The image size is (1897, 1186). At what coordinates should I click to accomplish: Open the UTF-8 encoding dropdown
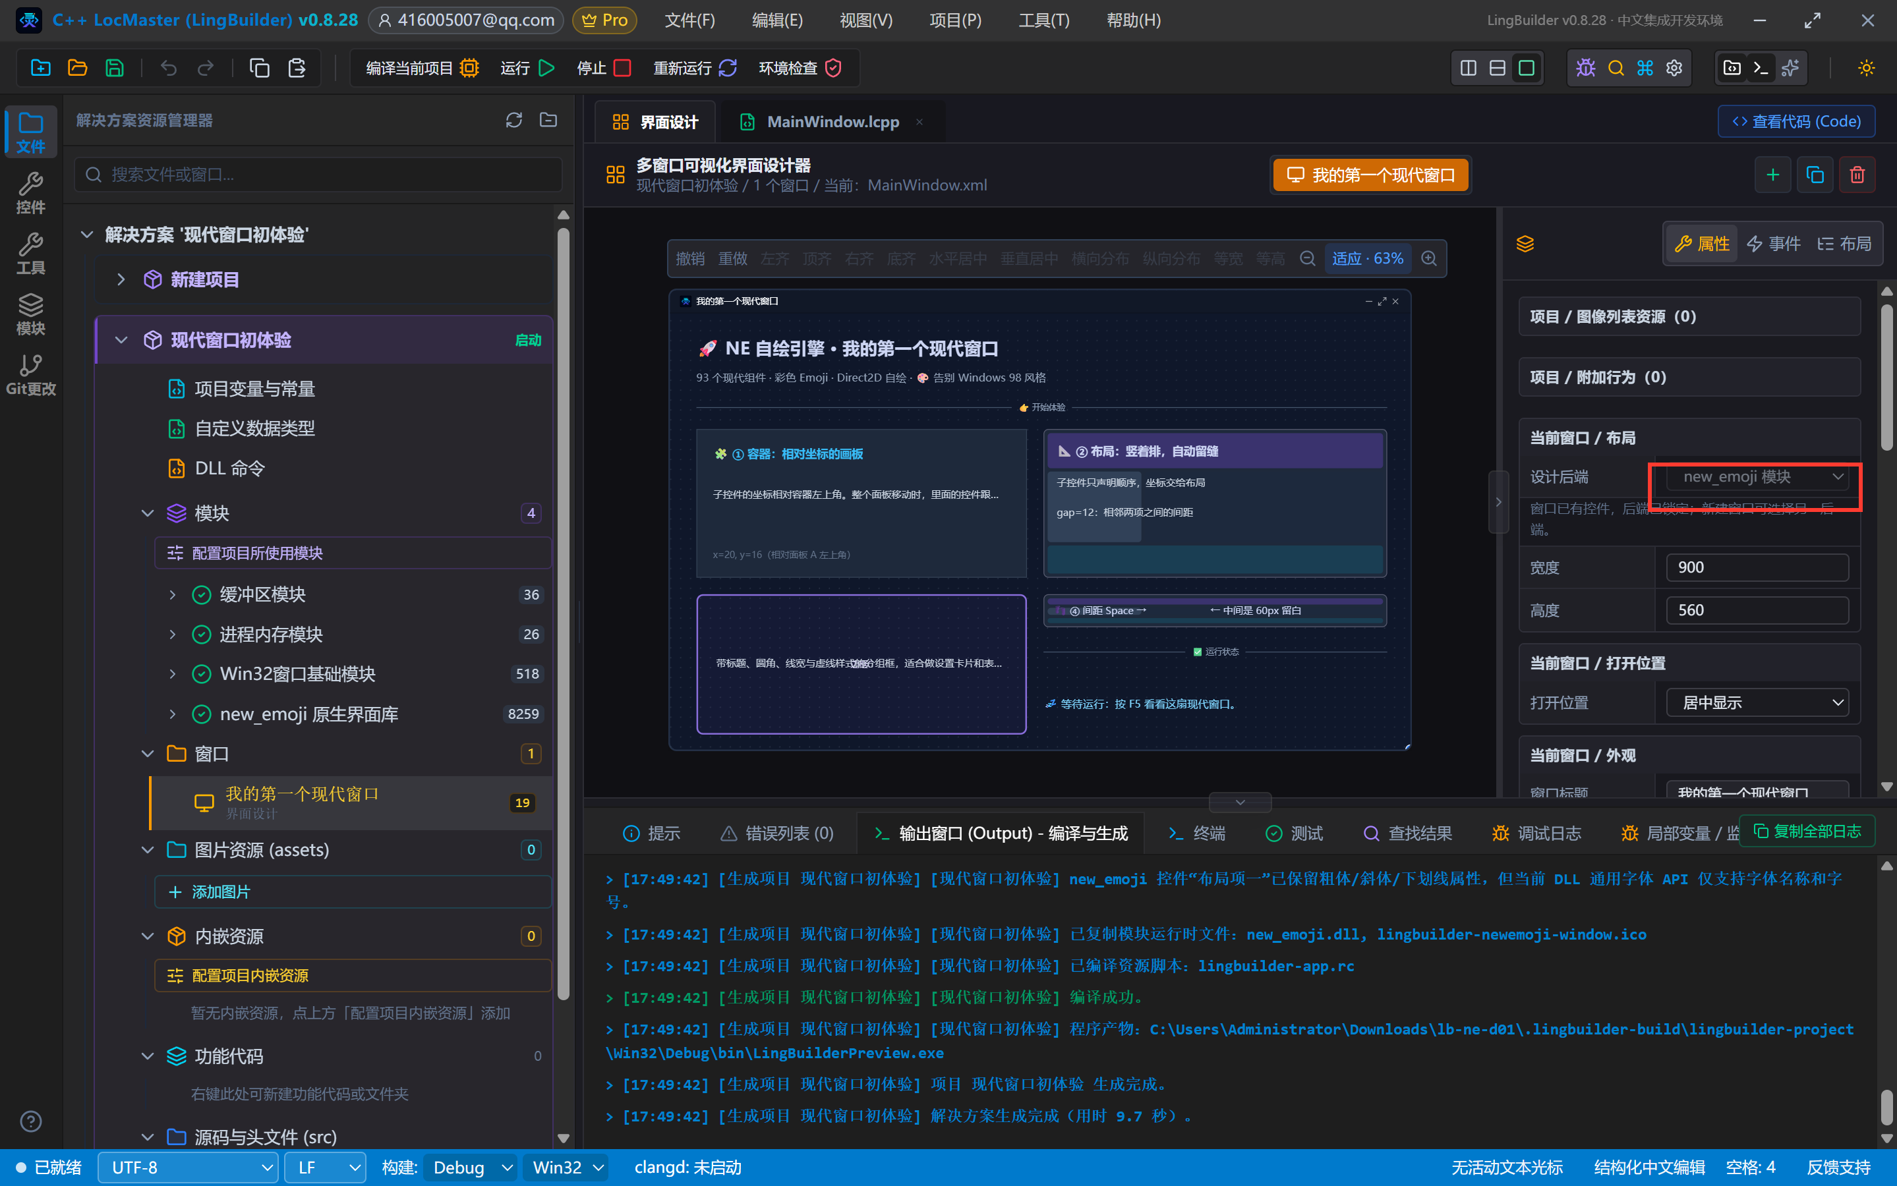point(187,1167)
